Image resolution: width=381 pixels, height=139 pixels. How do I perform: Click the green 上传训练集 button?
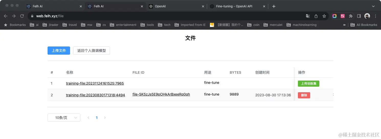309,84
